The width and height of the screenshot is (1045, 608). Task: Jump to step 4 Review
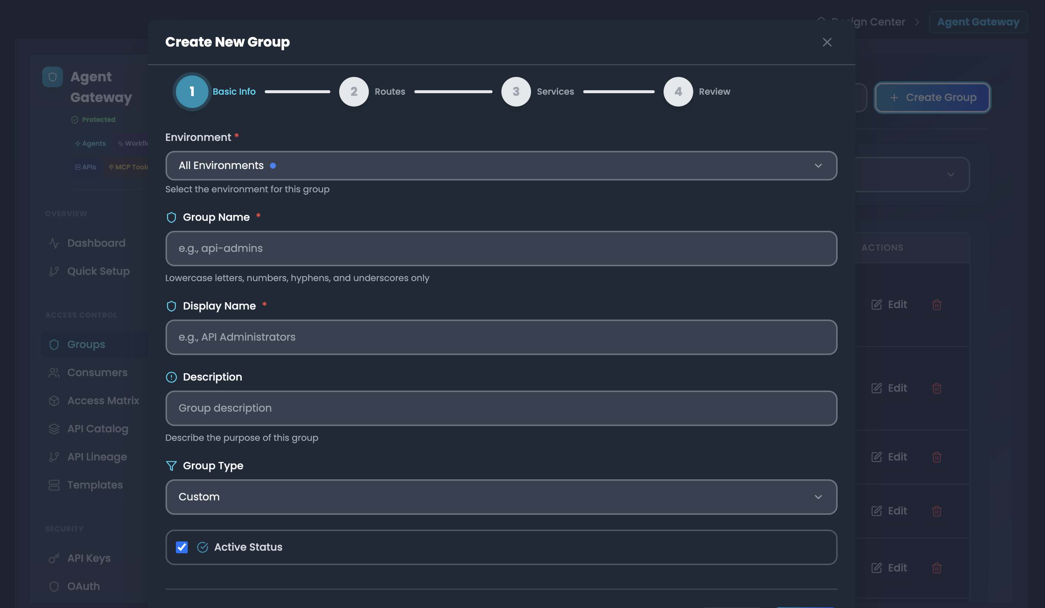(x=678, y=91)
